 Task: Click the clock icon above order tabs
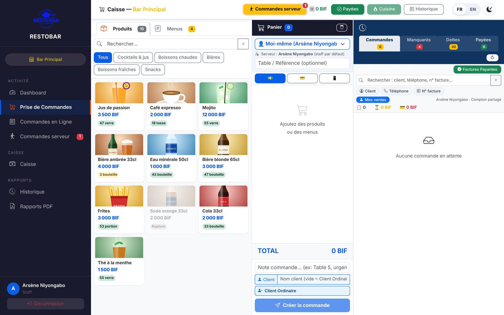pyautogui.click(x=363, y=28)
